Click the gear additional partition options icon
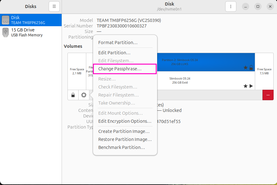277x185 pixels. 84,95
